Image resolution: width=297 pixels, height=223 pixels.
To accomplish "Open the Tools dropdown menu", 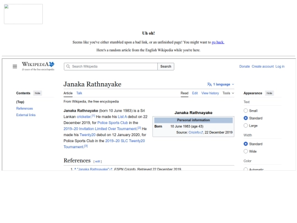I will 228,93.
